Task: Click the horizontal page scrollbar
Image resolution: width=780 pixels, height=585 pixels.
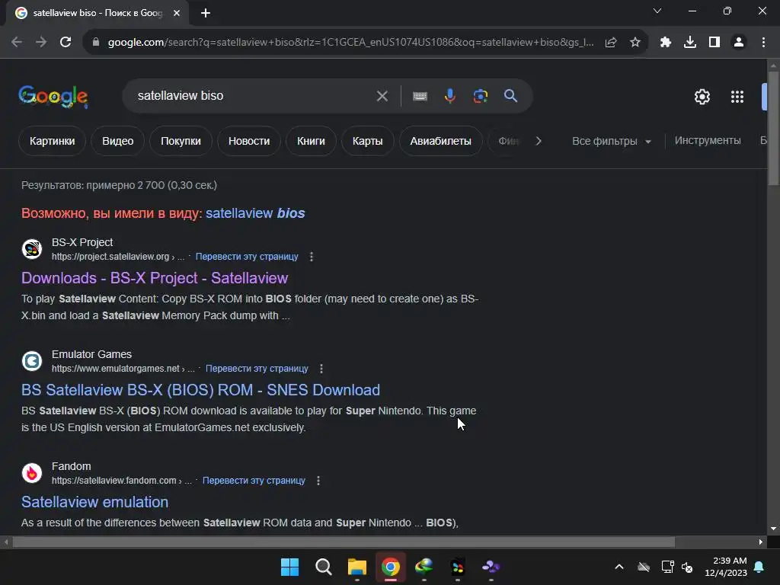Action: point(344,542)
